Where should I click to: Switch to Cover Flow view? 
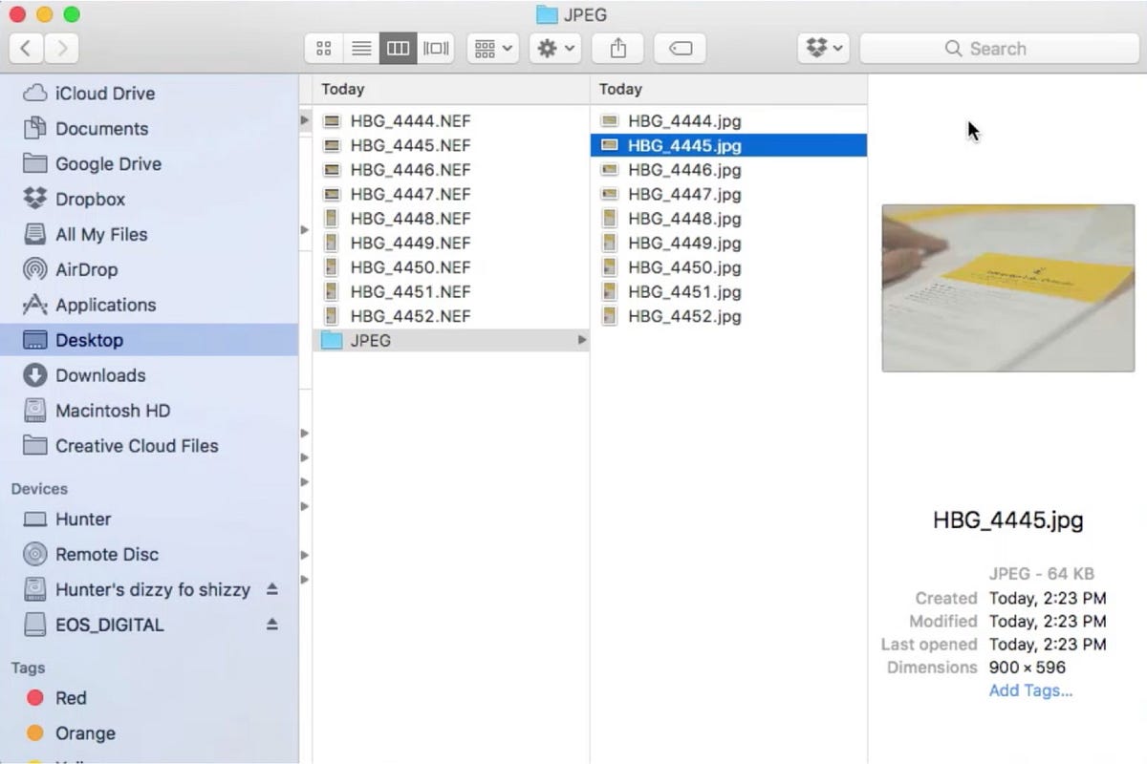pyautogui.click(x=436, y=48)
